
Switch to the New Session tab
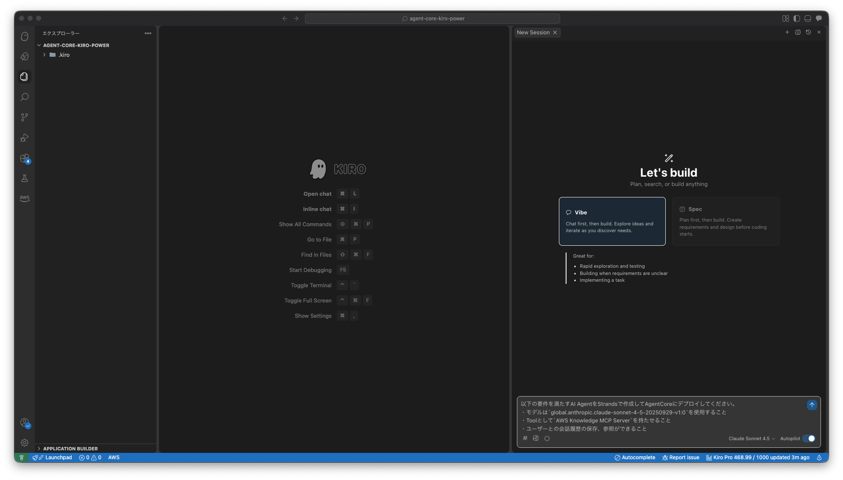pos(533,33)
